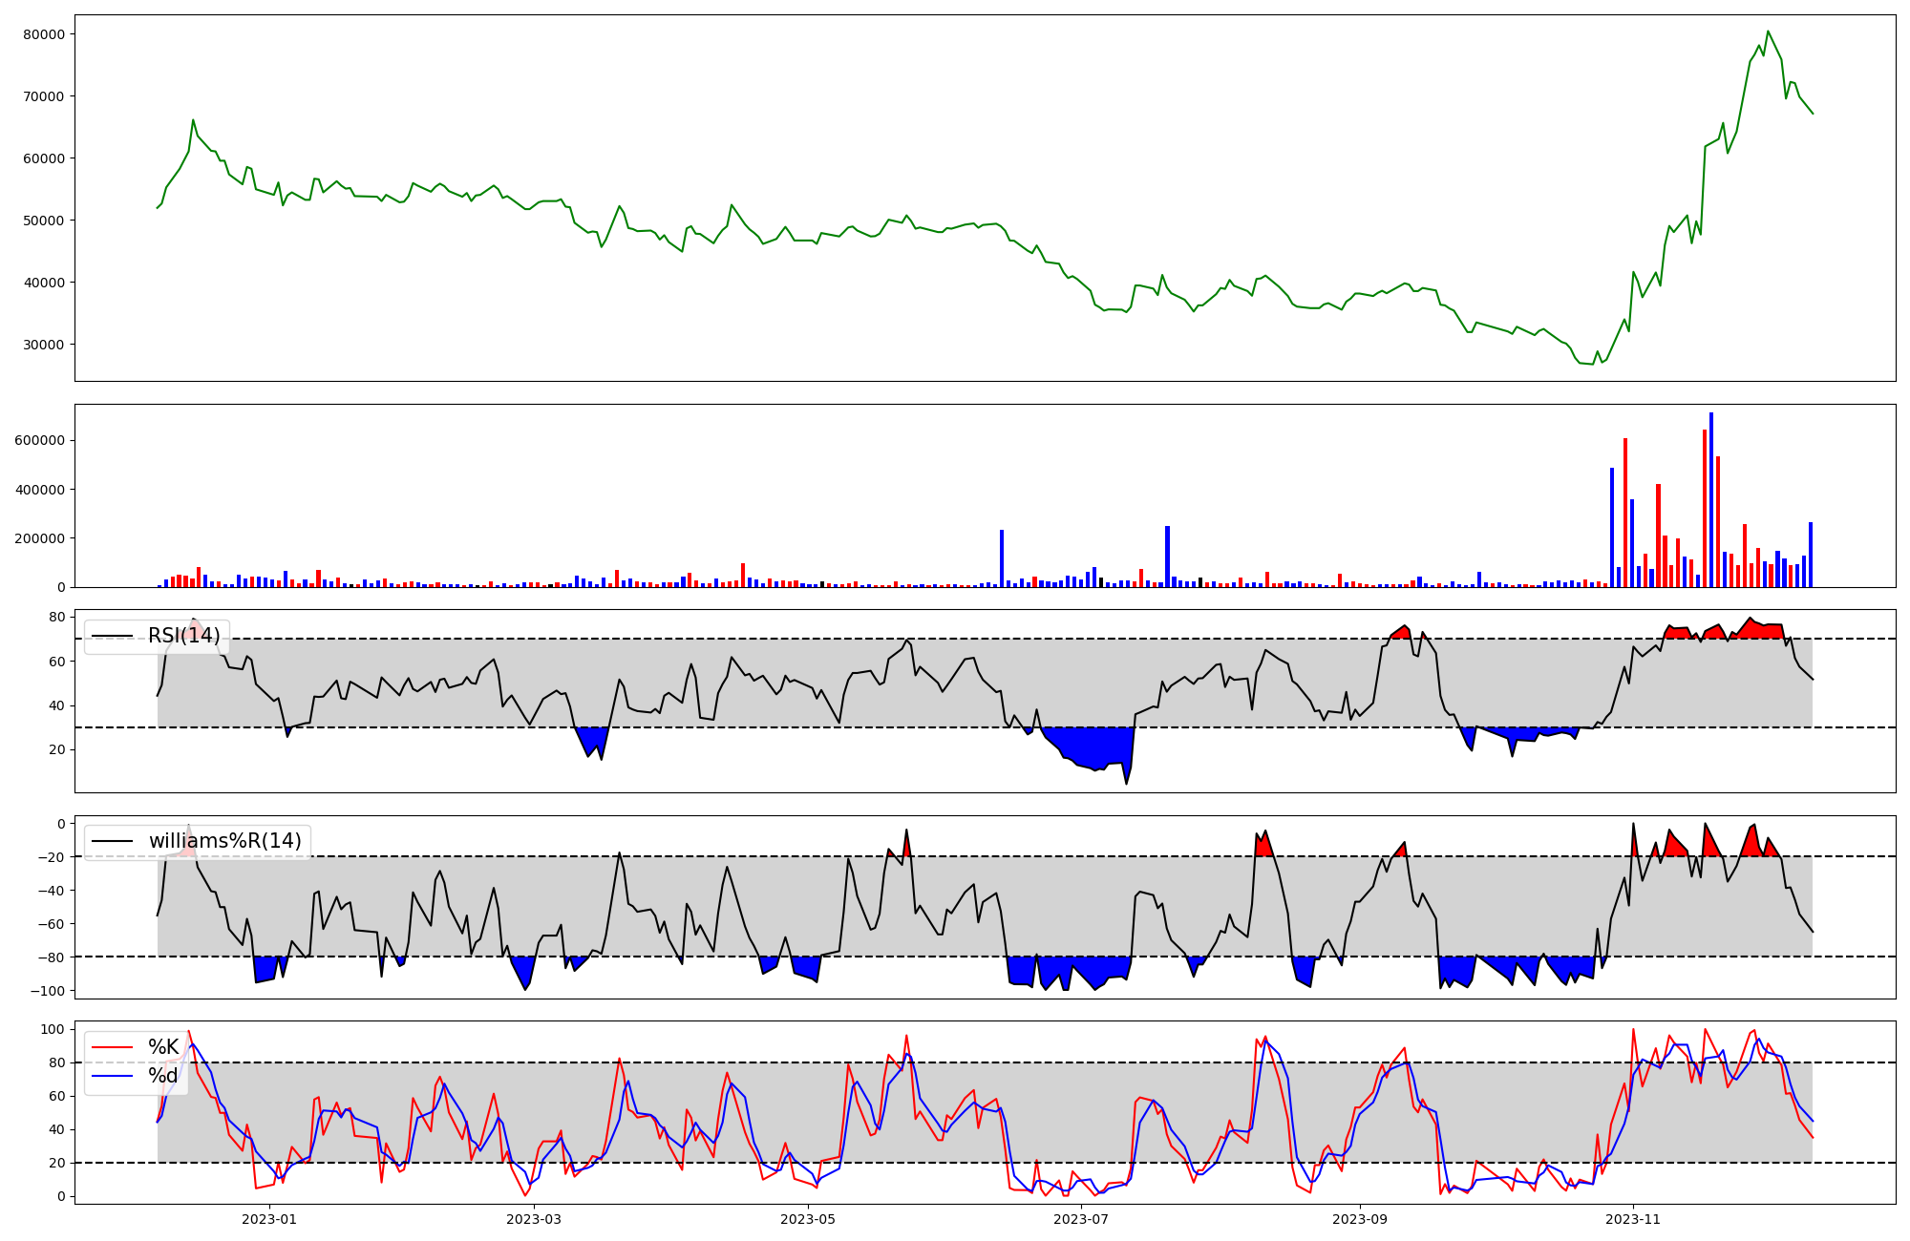Click the 2023-07 date tick label
Image resolution: width=1910 pixels, height=1241 pixels.
point(1082,1219)
